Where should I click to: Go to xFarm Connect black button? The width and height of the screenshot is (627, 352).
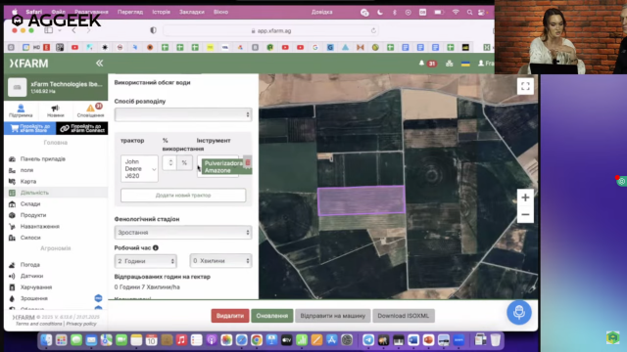(x=82, y=128)
